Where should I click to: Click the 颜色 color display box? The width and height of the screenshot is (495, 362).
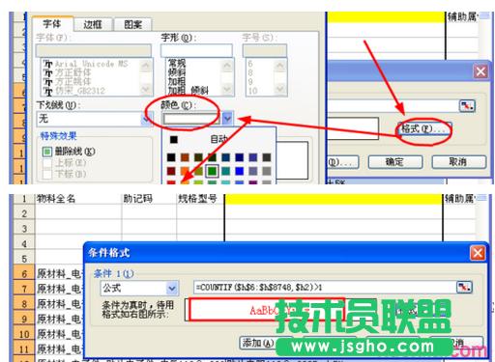pos(191,119)
